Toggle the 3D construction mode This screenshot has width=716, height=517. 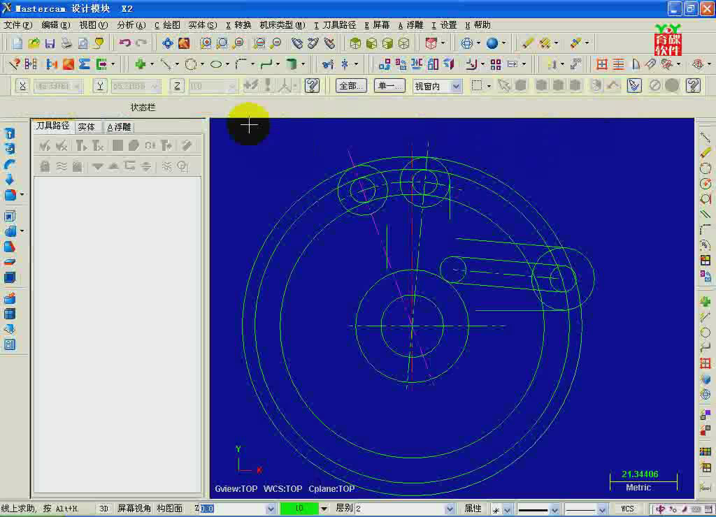tap(104, 509)
